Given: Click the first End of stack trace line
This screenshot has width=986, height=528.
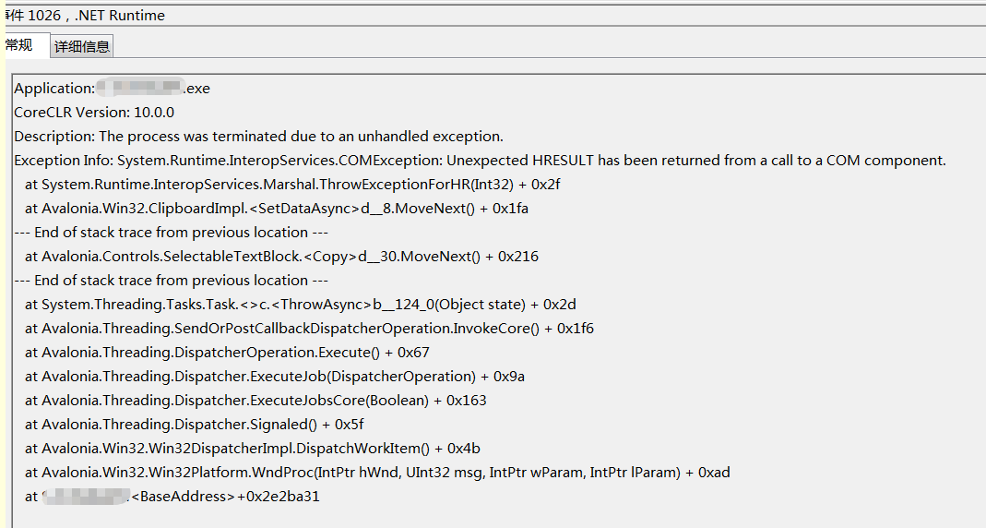Looking at the screenshot, I should pos(171,233).
